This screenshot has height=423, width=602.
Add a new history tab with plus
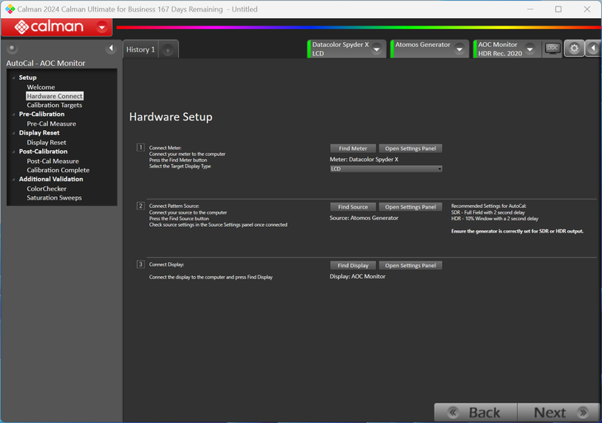click(167, 50)
